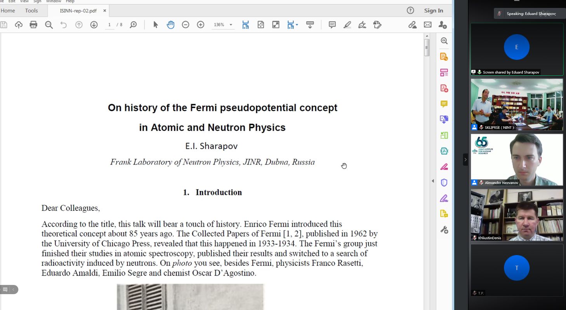This screenshot has height=310, width=566.
Task: Click the T.P. participant tile
Action: click(x=517, y=270)
